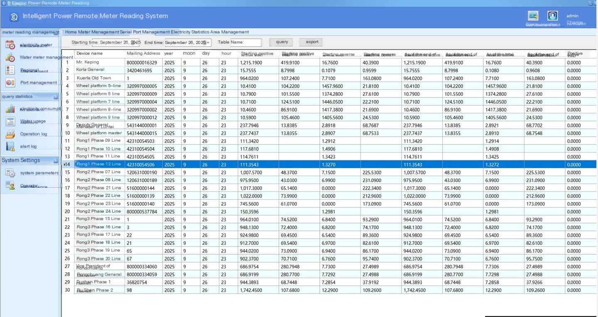Switch to the Serial Port Management tab

coord(145,32)
